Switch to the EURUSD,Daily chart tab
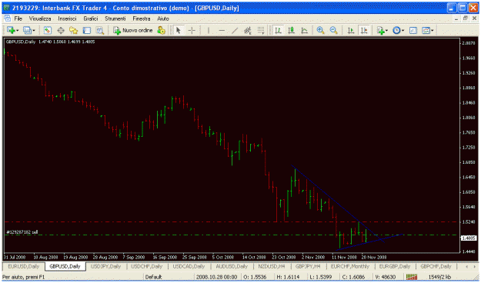 [24, 266]
